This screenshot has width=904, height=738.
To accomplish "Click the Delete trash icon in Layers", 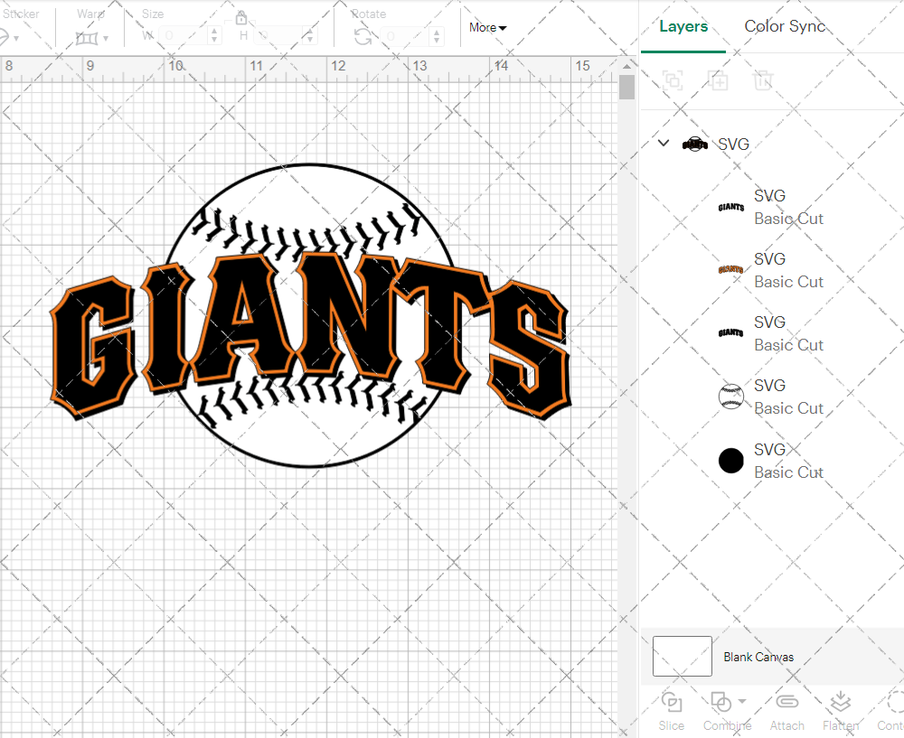I will tap(763, 80).
